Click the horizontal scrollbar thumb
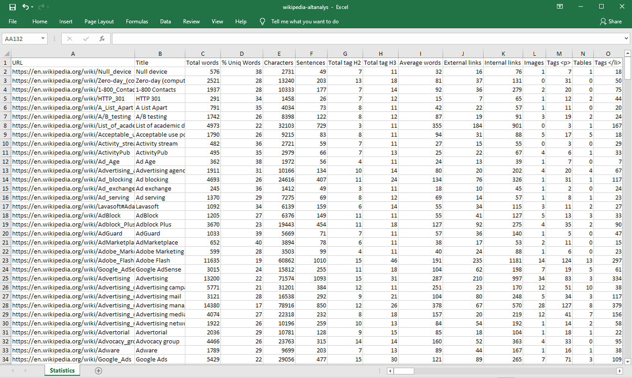The width and height of the screenshot is (632, 378). 405,371
